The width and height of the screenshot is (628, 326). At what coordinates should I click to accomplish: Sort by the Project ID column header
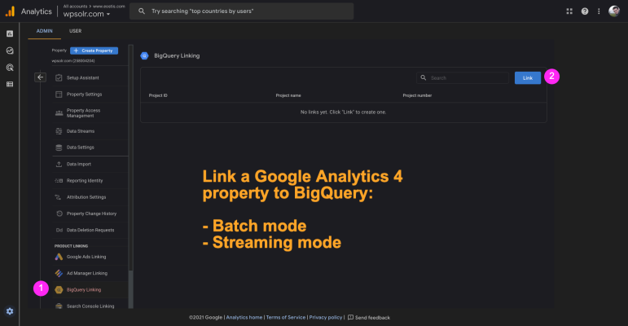158,95
